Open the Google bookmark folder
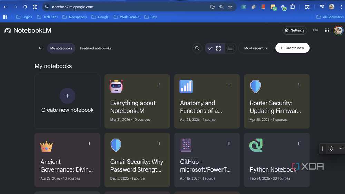Viewport: 345px width, 194px height. pos(100,17)
